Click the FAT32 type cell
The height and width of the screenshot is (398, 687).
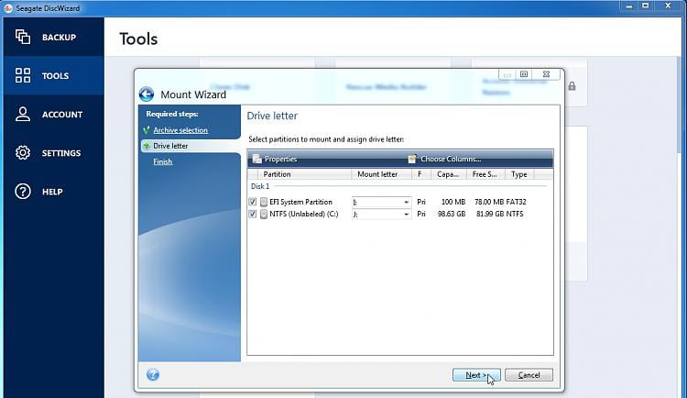(x=516, y=202)
